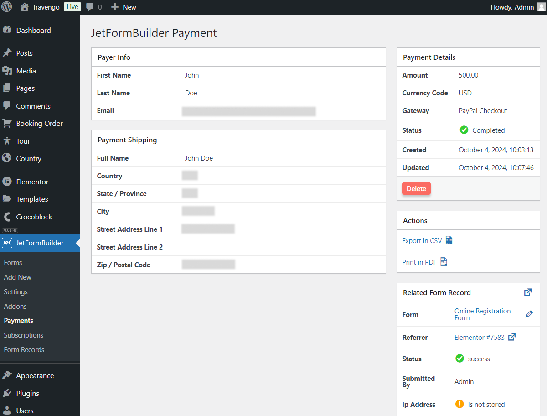
Task: Select the Country globe icon in sidebar
Action: click(6, 158)
